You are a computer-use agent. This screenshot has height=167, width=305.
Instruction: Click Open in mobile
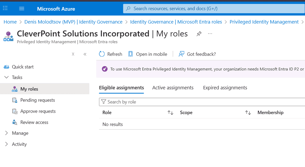click(148, 54)
